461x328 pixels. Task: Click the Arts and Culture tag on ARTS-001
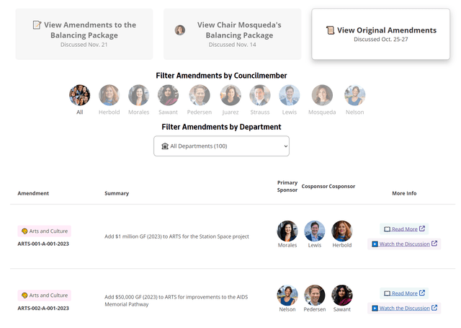(x=45, y=231)
